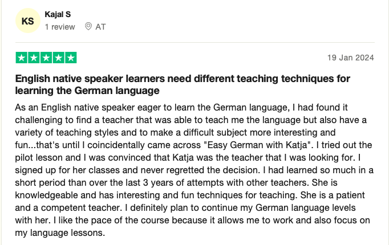Click the review's first line starting "As an English"

tap(181, 108)
